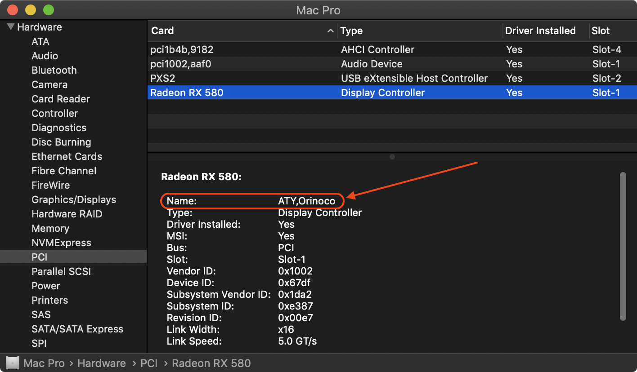The height and width of the screenshot is (372, 637).
Task: Click PCI in the path bar
Action: pos(149,363)
